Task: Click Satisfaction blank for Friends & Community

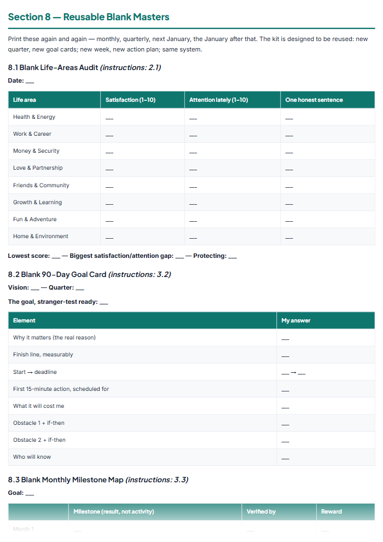Action: 109,187
